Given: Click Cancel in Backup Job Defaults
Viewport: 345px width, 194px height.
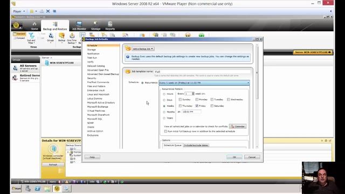Looking at the screenshot, I should point(252,157).
